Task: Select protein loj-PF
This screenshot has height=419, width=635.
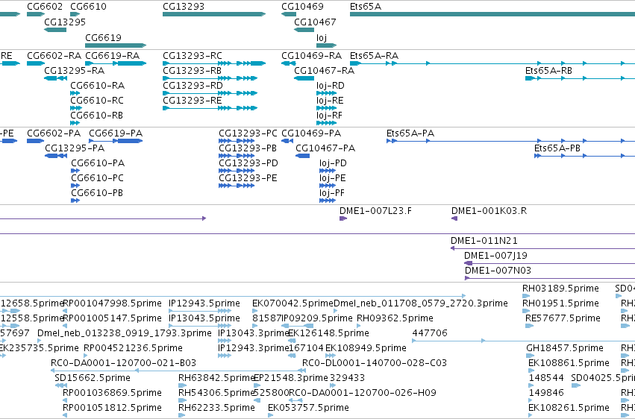Action: (328, 201)
